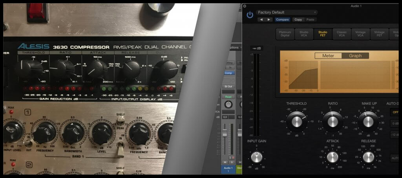Select the Classic VCA compressor model
The height and width of the screenshot is (178, 402).
click(x=342, y=34)
